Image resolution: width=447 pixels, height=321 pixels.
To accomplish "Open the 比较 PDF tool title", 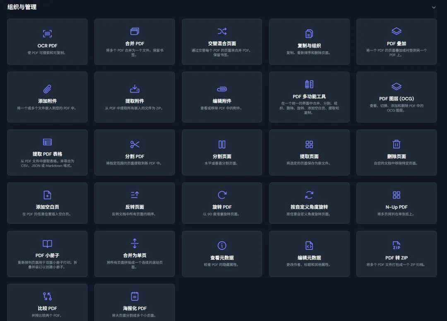I will click(47, 309).
